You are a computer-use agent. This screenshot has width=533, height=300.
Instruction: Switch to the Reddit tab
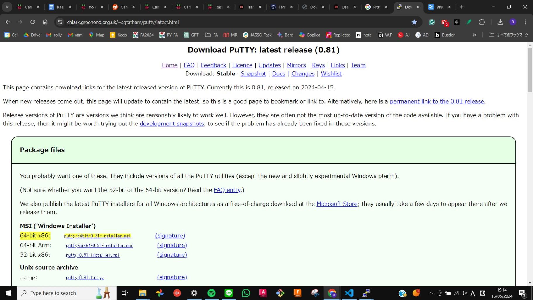(120, 7)
